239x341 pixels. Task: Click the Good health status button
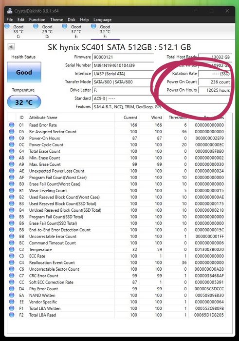(x=24, y=72)
